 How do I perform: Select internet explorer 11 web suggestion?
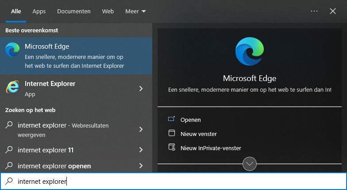(x=76, y=150)
